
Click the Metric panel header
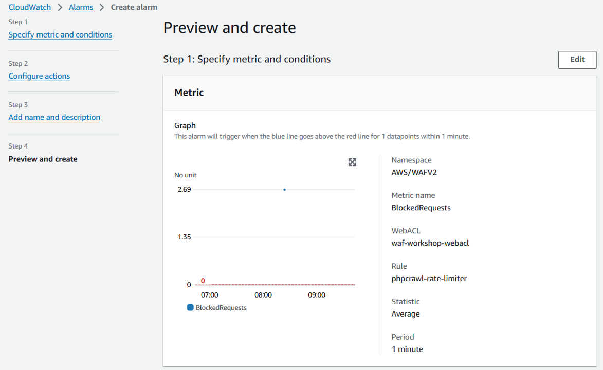point(189,92)
